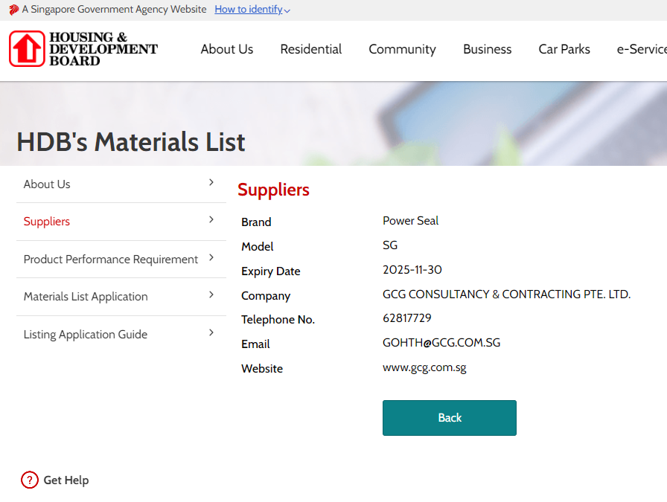Open the About Us top menu
Viewport: 667px width, 502px height.
227,49
